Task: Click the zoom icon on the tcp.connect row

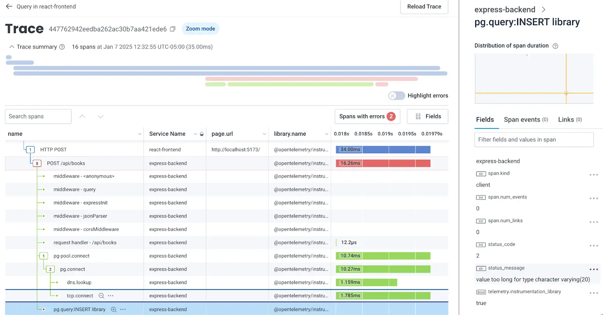Action: pyautogui.click(x=101, y=296)
